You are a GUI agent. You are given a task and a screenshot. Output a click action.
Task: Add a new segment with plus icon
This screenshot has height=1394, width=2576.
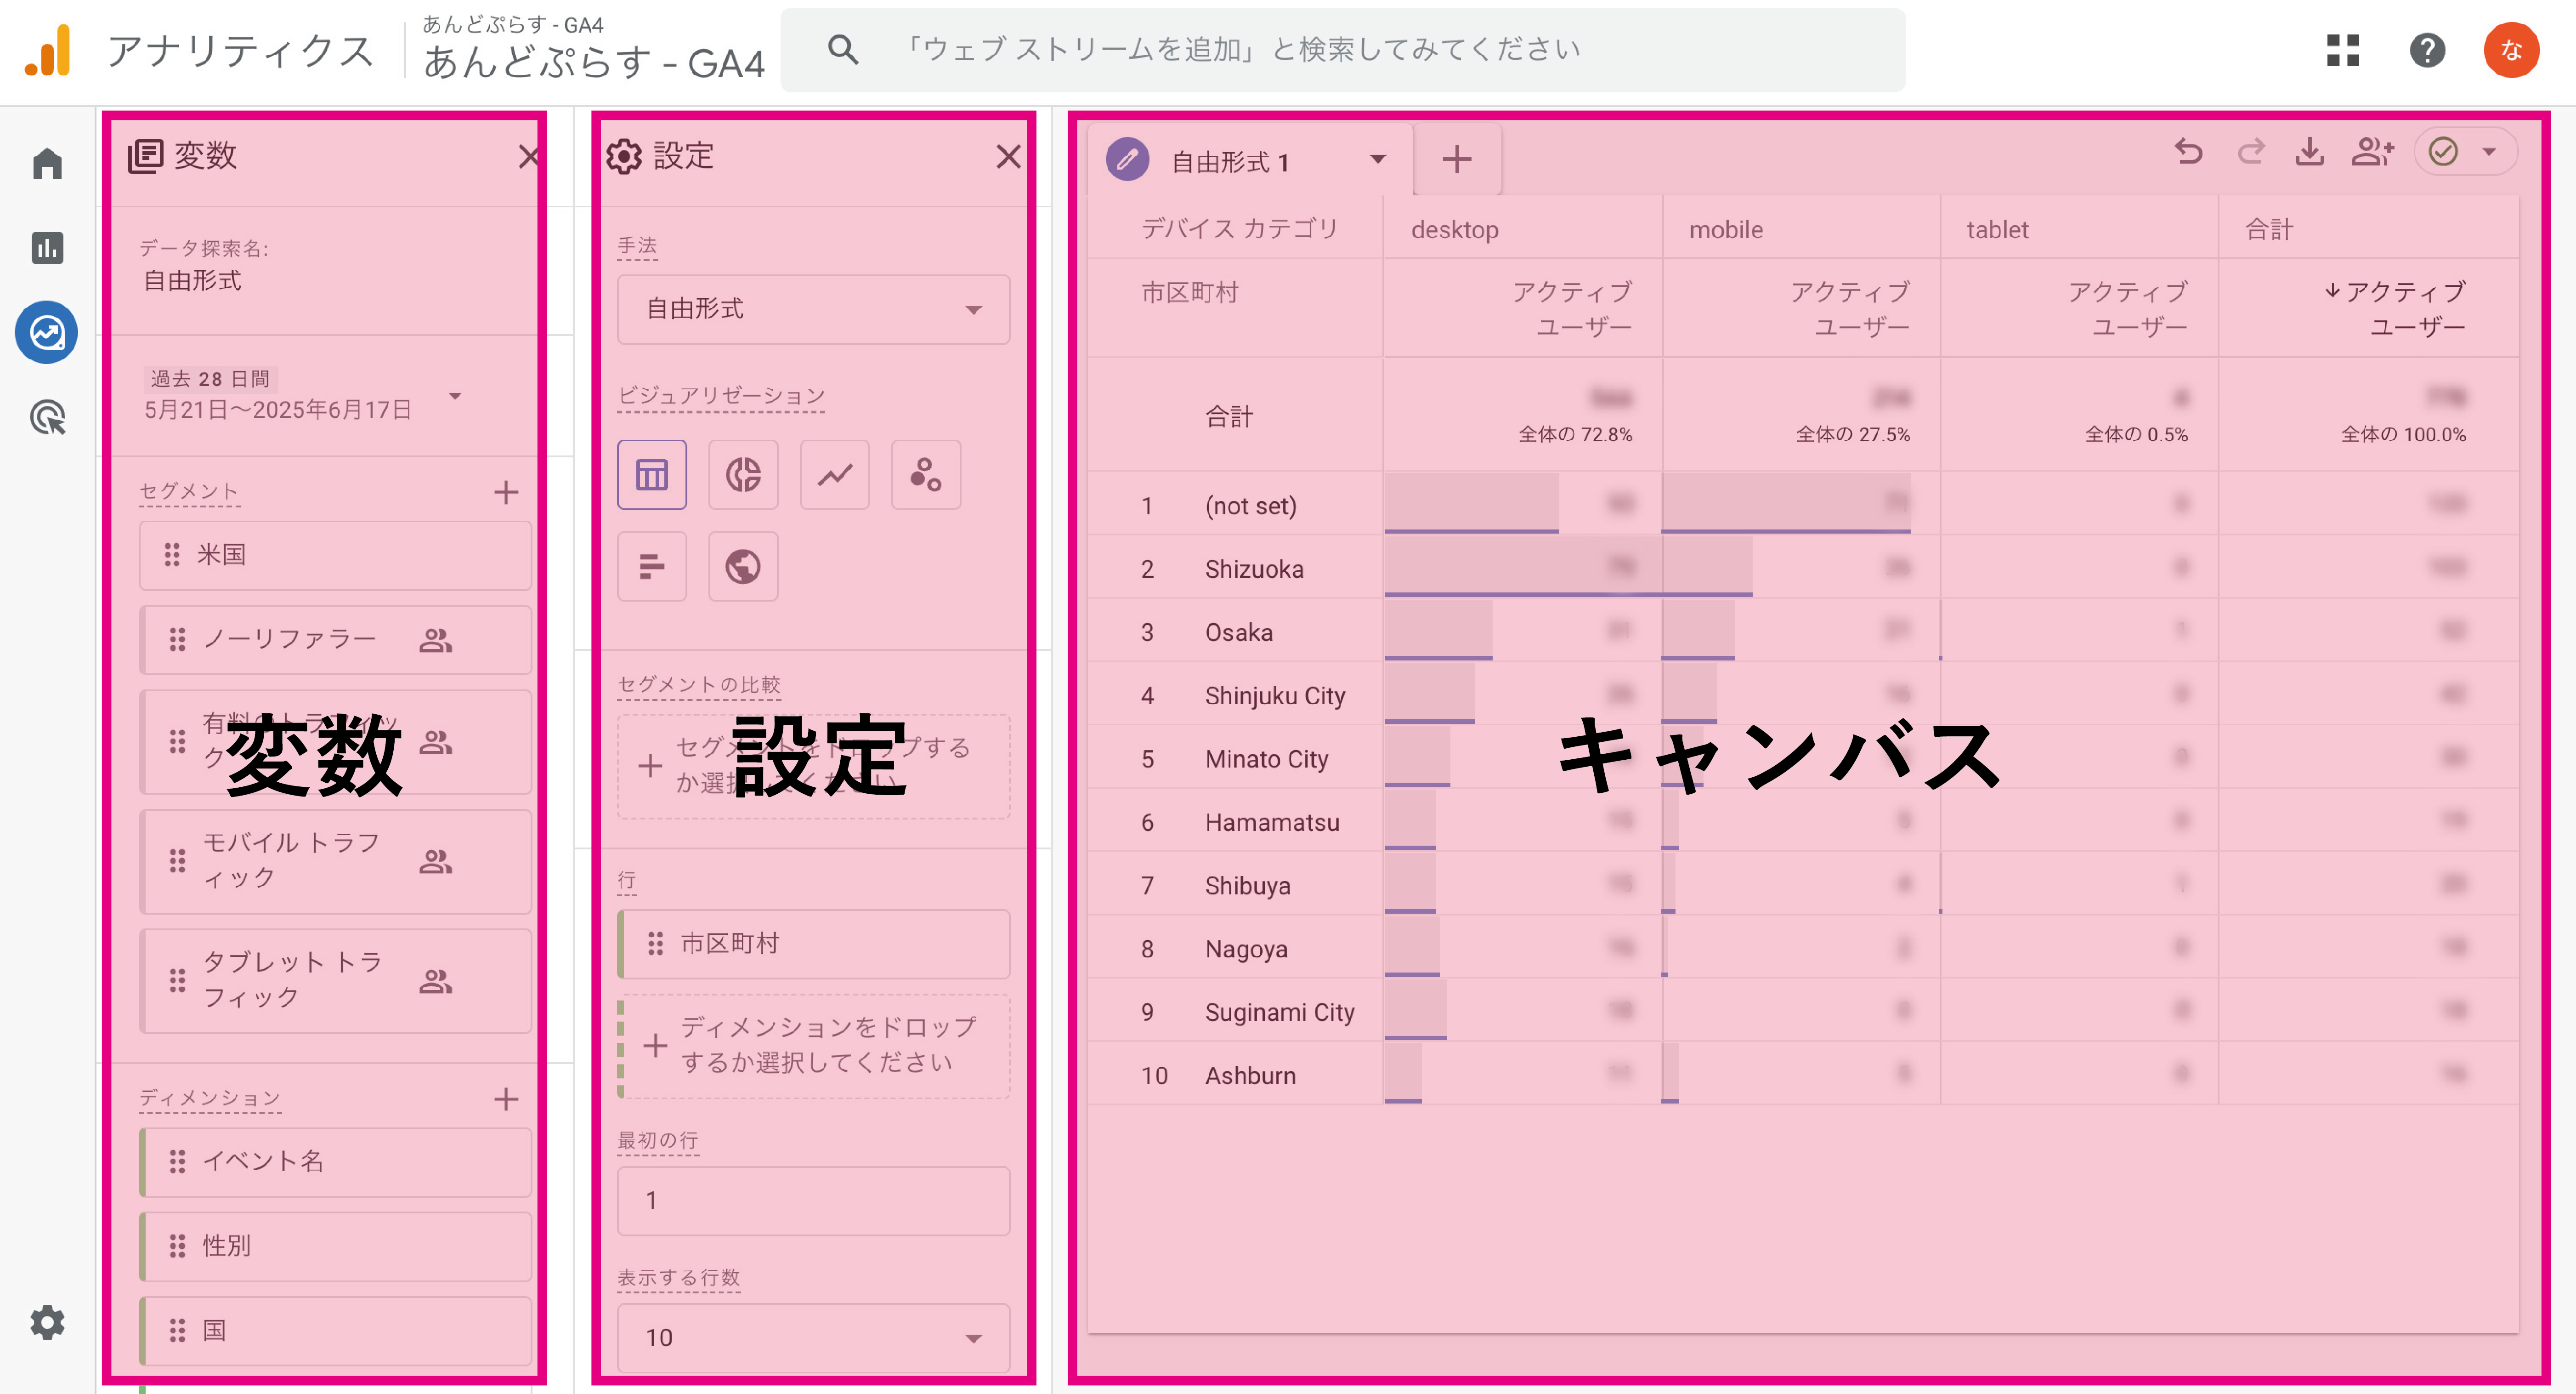(x=506, y=491)
